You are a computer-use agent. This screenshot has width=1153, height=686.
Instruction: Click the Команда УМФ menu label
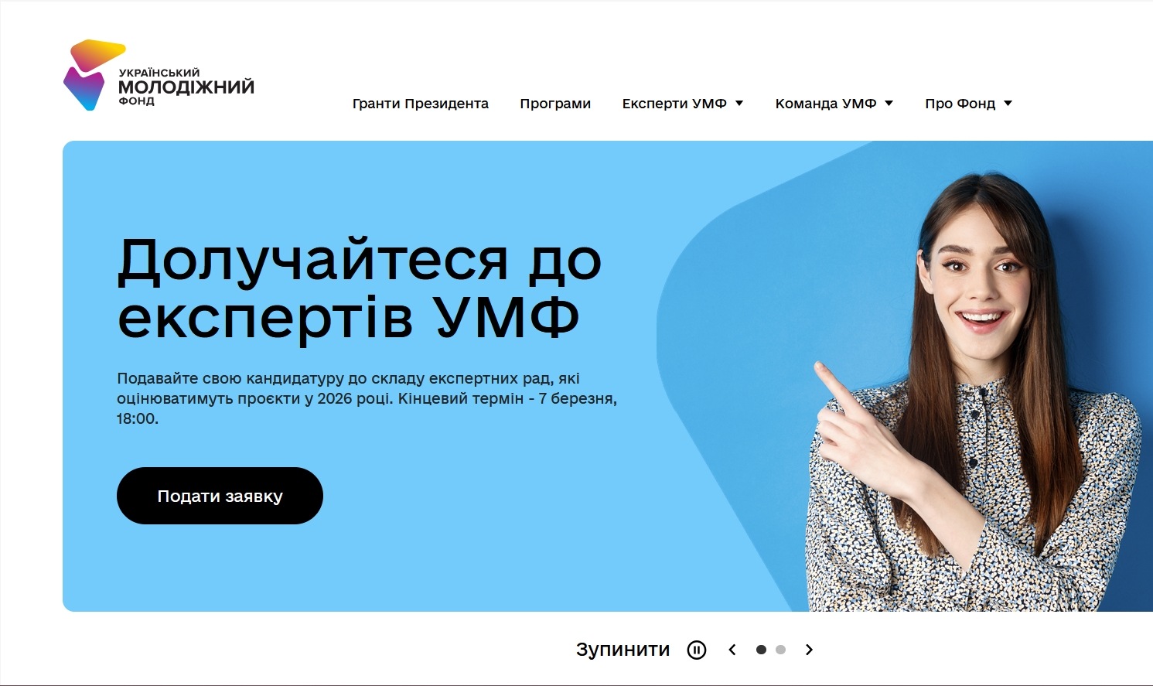pyautogui.click(x=826, y=104)
